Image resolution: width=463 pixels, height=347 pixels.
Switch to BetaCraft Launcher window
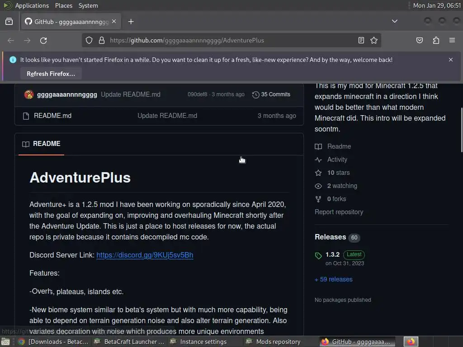[x=129, y=342]
